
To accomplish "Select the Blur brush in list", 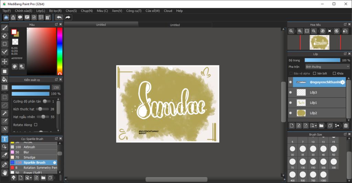I will 33,152.
